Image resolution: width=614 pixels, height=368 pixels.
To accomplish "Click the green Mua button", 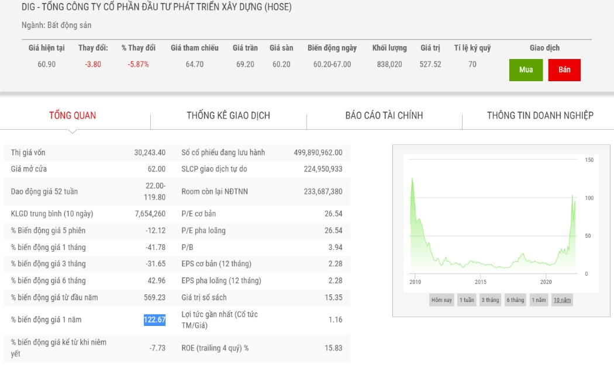I will (x=526, y=70).
